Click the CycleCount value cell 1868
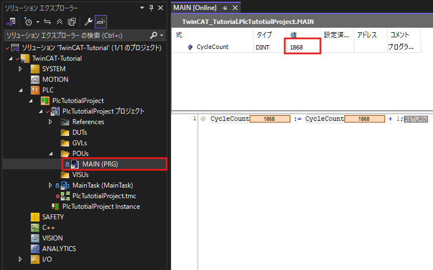The image size is (433, 270). coord(303,47)
